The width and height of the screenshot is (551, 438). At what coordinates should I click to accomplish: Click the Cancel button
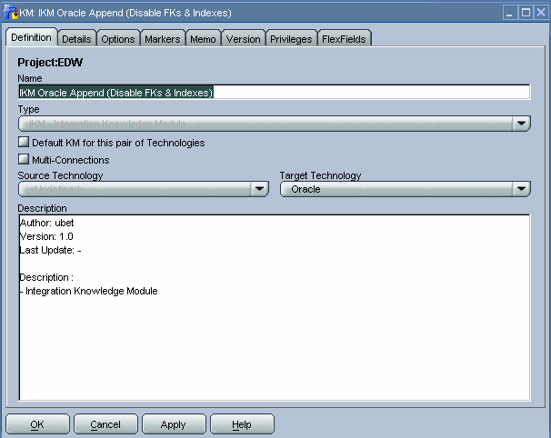coord(105,424)
